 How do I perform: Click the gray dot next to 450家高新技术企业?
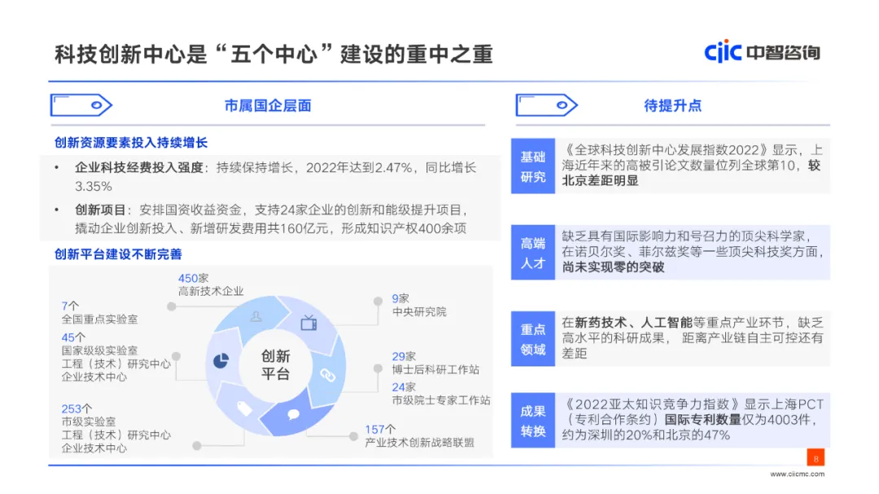(x=172, y=306)
